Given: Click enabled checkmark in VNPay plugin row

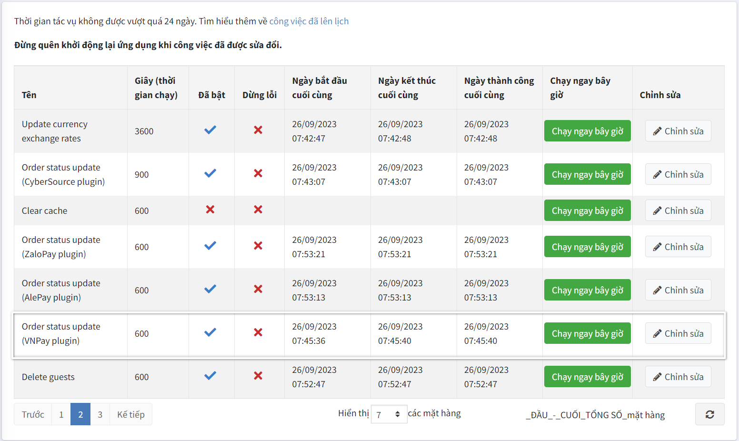Looking at the screenshot, I should coord(210,332).
